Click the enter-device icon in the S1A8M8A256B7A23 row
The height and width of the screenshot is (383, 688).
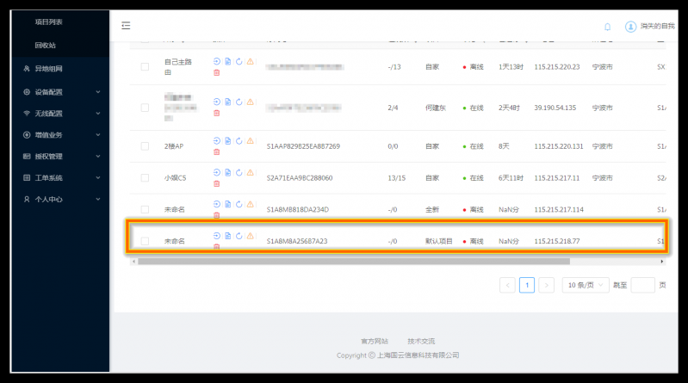(217, 236)
